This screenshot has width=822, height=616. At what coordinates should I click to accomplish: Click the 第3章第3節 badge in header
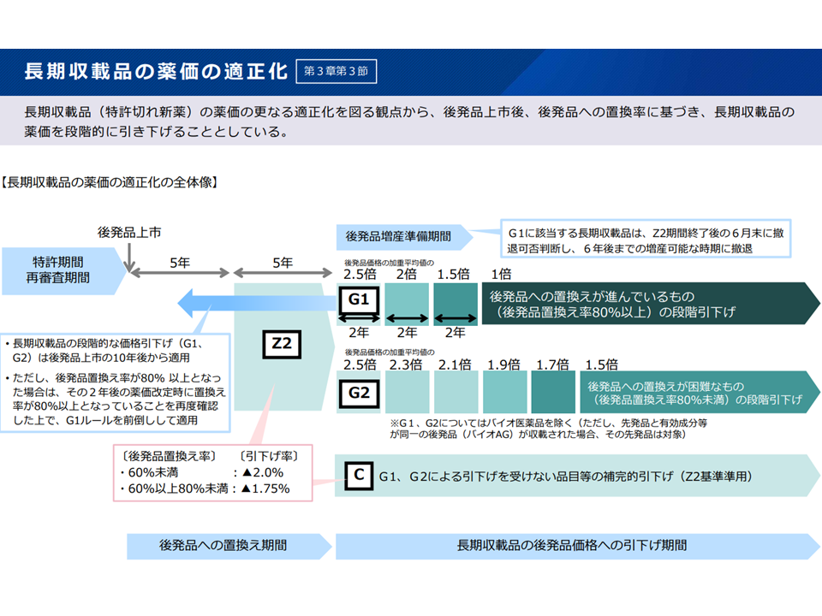(335, 71)
